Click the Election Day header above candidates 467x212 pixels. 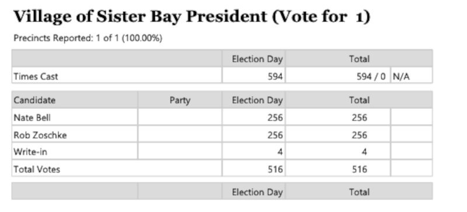click(257, 100)
